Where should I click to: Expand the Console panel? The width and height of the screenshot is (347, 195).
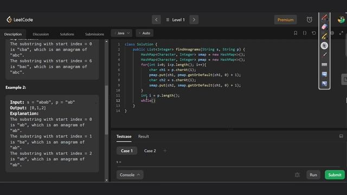click(130, 175)
